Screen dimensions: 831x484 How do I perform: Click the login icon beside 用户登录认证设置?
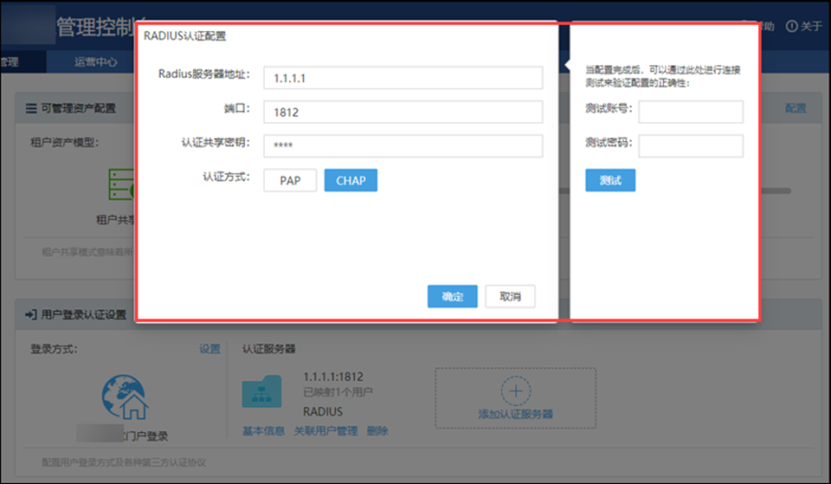(31, 314)
